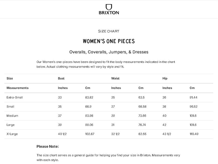The height and width of the screenshot is (164, 218).
Task: Select the Extra-Small row label
Action: 15,97
